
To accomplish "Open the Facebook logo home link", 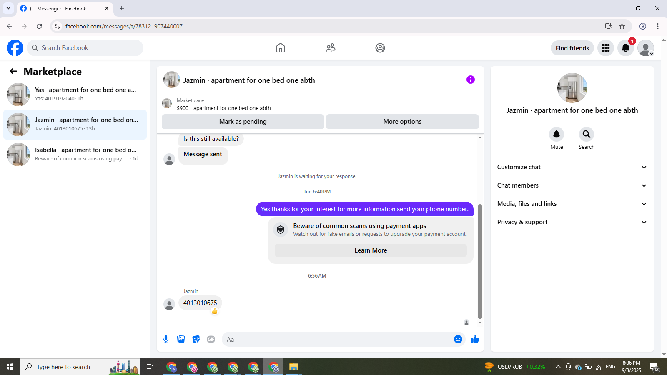I will click(x=15, y=48).
